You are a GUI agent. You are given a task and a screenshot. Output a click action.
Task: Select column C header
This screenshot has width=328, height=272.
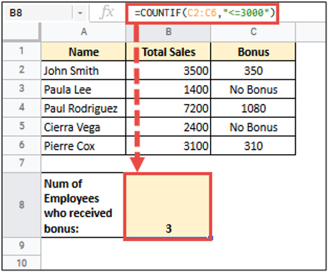click(x=253, y=32)
